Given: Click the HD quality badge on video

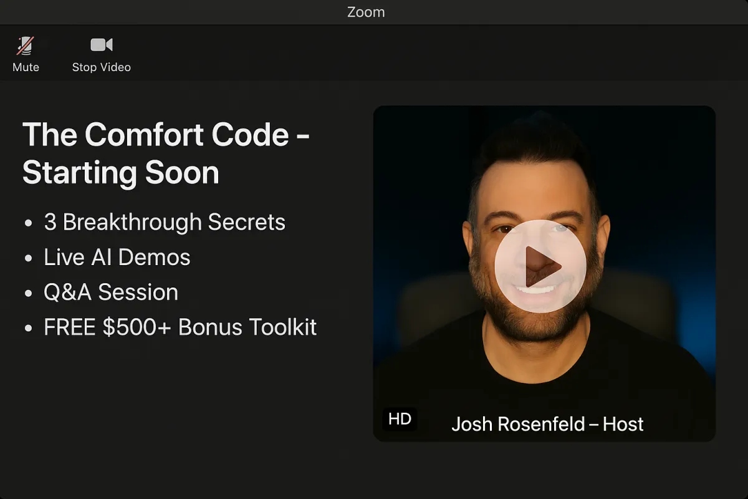Looking at the screenshot, I should tap(400, 419).
